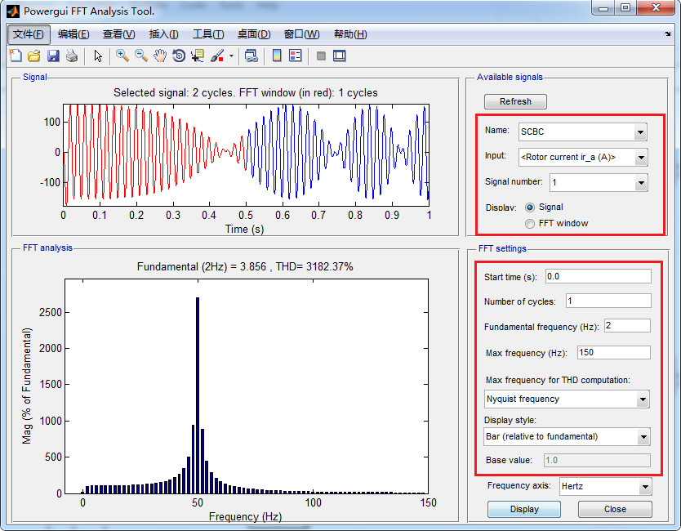
Task: Expand the Frequency axis Hertz dropdown
Action: click(645, 487)
